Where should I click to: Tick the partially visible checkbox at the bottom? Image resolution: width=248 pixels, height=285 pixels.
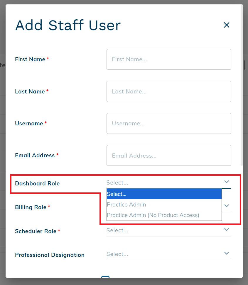pos(105,277)
